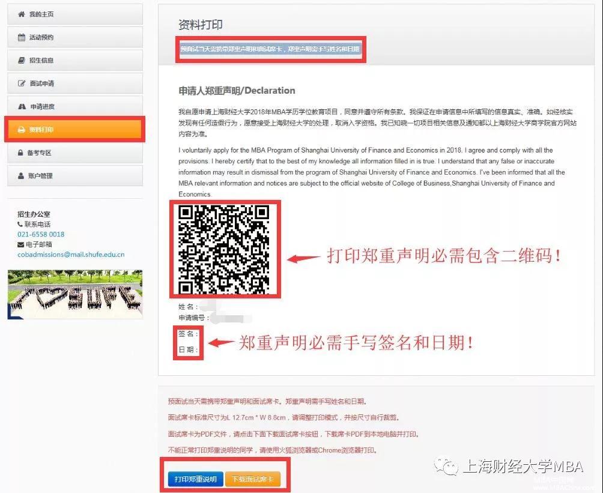The width and height of the screenshot is (603, 493).
Task: Click the road icon beside 申请进度
Action: click(x=22, y=106)
